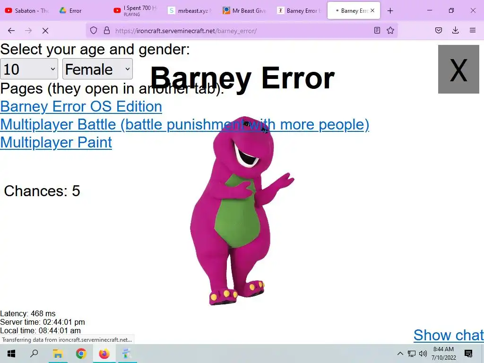The width and height of the screenshot is (484, 363).
Task: Open Google Chrome from the taskbar
Action: pos(81,354)
